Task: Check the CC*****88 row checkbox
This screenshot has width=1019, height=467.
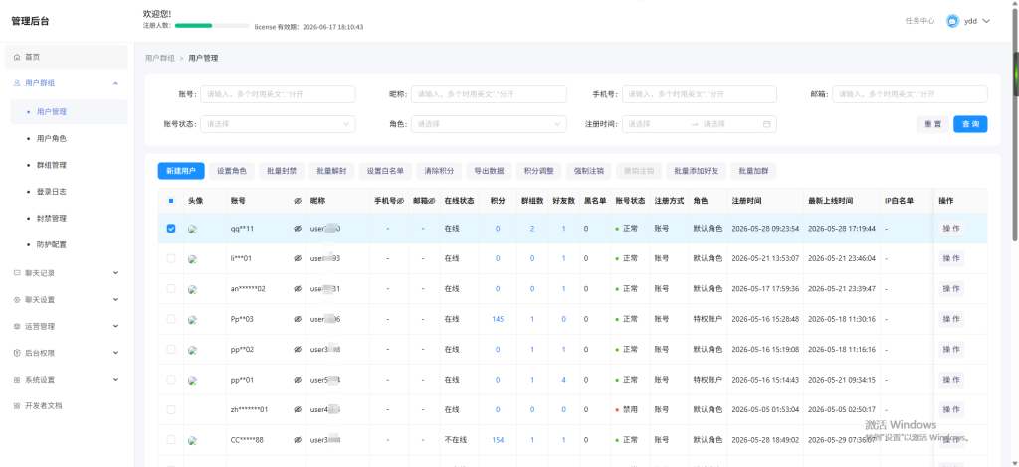Action: tap(171, 440)
